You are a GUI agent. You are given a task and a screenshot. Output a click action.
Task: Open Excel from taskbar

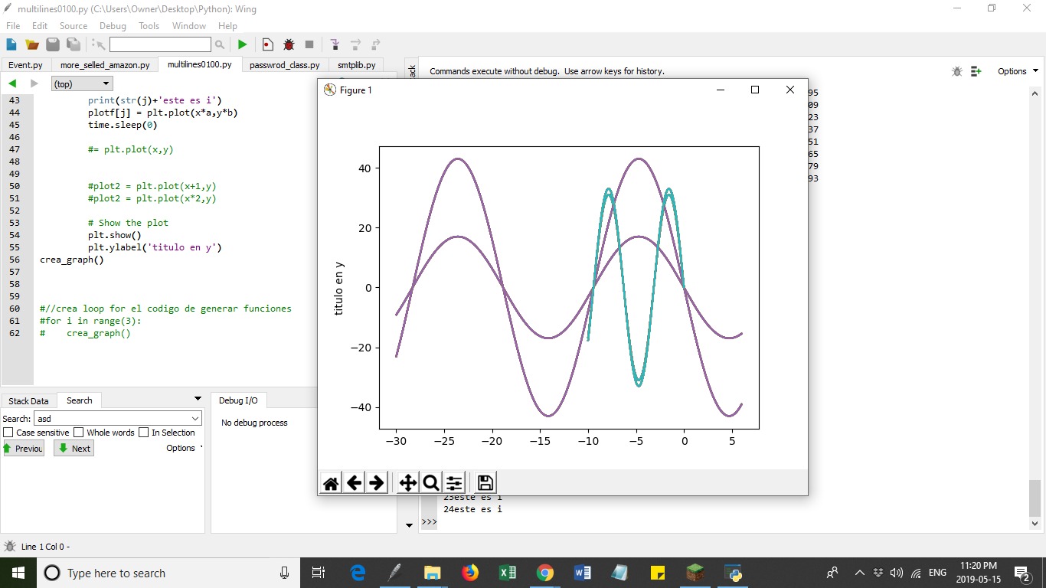[x=507, y=573]
